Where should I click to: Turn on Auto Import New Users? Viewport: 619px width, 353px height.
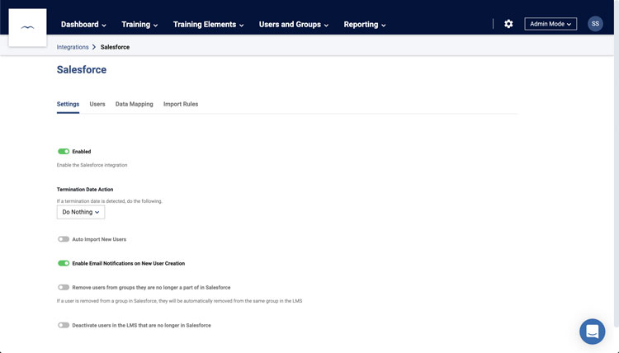pos(64,239)
